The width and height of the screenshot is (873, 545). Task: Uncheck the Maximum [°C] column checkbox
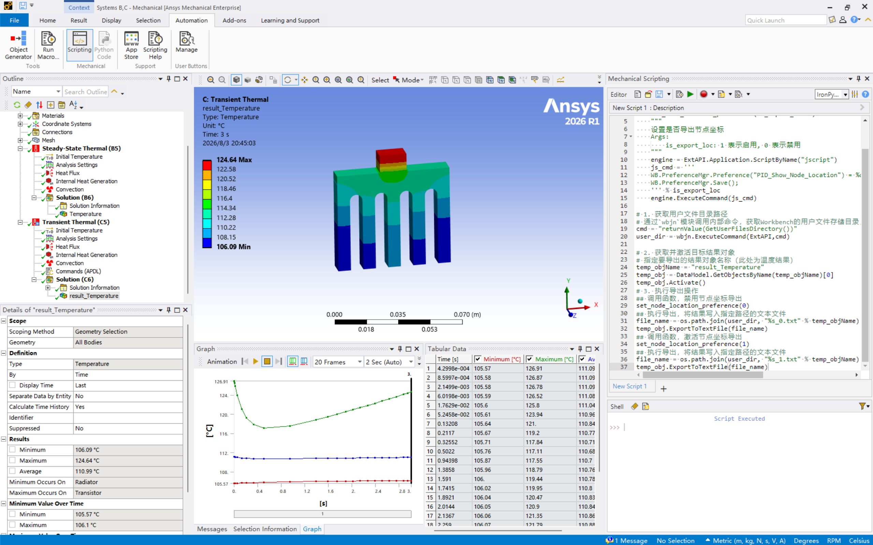tap(529, 359)
